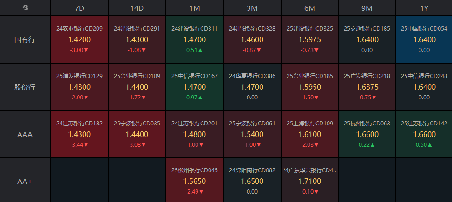
Task: Click the 25杭州银行CD063 green cell
Action: (x=367, y=134)
